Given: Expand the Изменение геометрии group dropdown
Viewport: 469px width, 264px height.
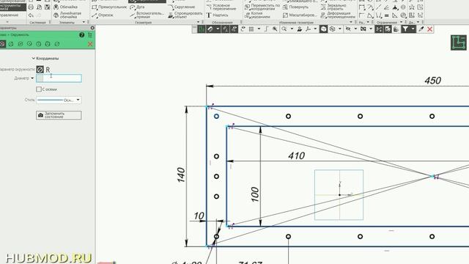Looking at the screenshot, I should [x=351, y=22].
